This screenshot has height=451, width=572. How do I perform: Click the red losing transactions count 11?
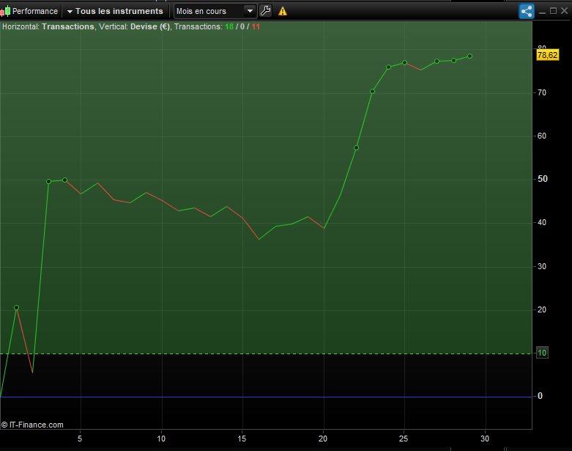[256, 26]
